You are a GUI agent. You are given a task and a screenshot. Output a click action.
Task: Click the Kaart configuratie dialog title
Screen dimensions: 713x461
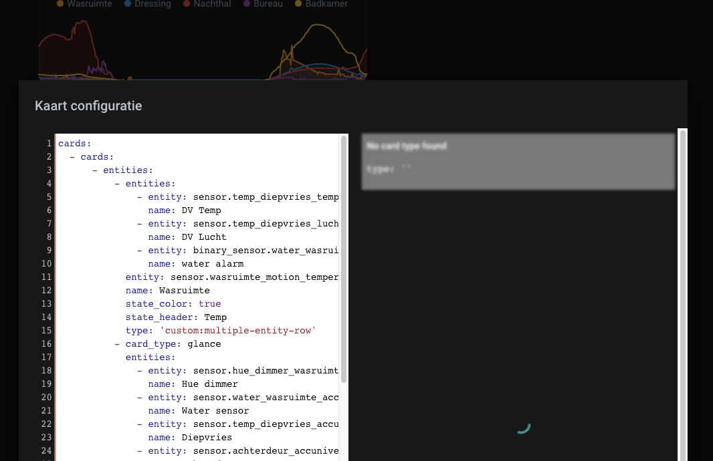(x=88, y=106)
